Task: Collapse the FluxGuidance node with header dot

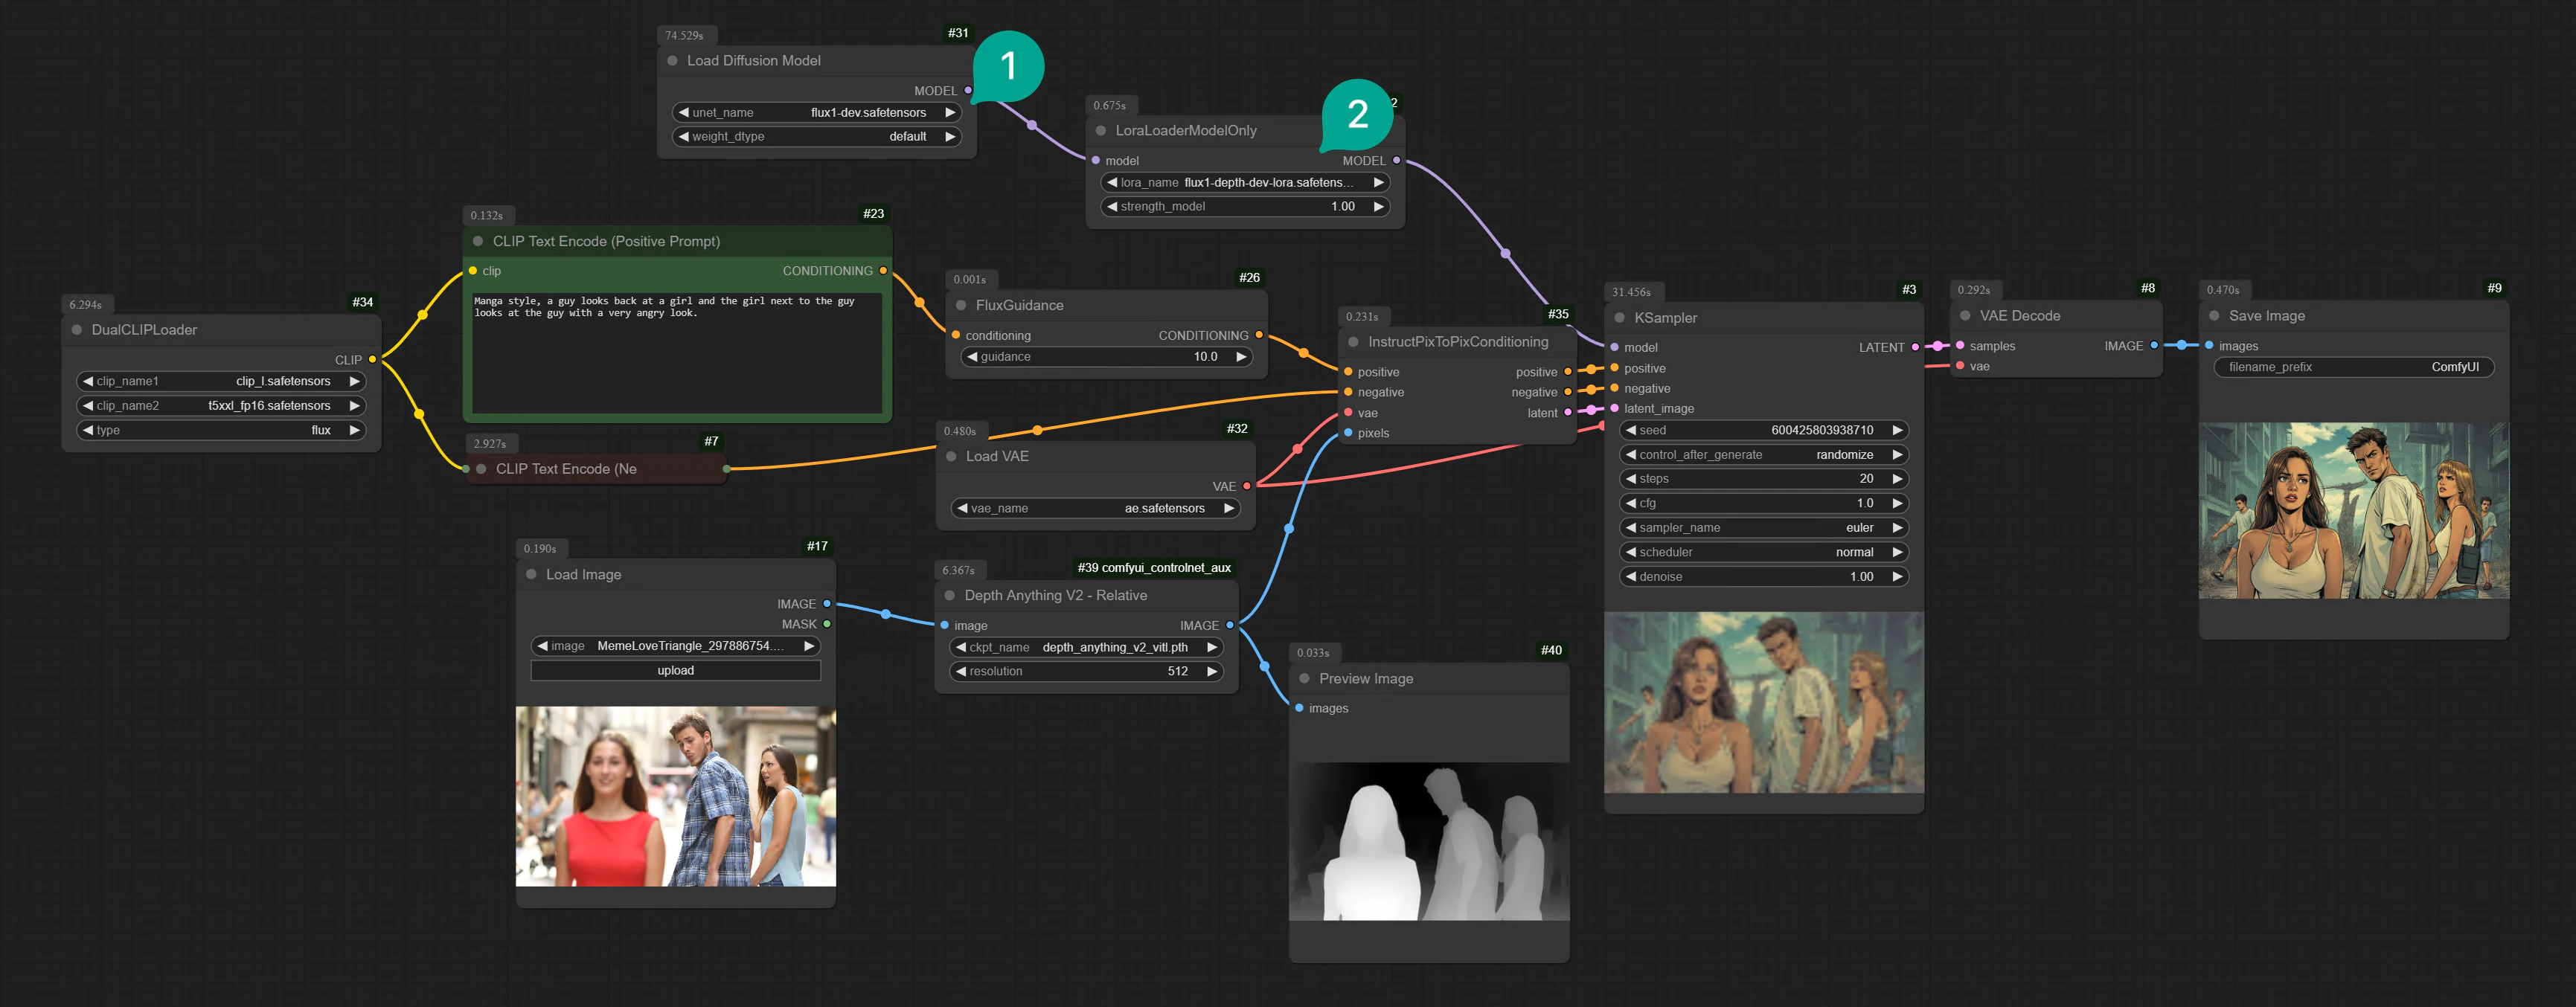Action: tap(961, 306)
